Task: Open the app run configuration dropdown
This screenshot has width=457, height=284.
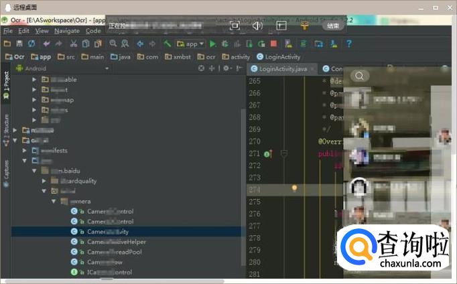Action: point(190,44)
